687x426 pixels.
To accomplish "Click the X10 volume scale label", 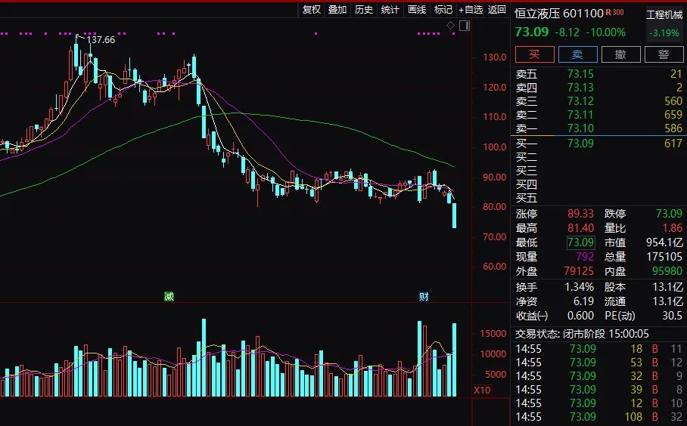I will (482, 390).
